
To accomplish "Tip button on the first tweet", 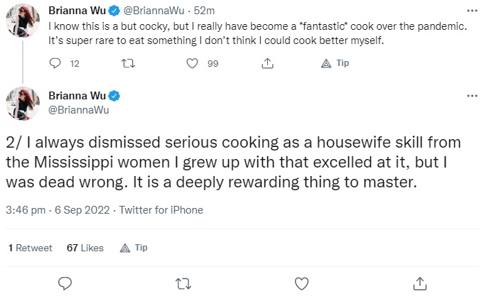I will [335, 63].
